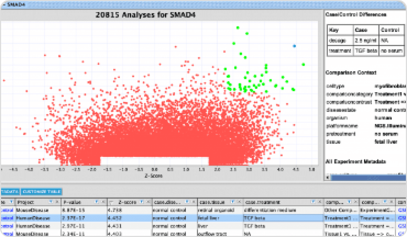Click the filter icon on case.treatment column
This screenshot has width=407, height=237.
pyautogui.click(x=312, y=202)
